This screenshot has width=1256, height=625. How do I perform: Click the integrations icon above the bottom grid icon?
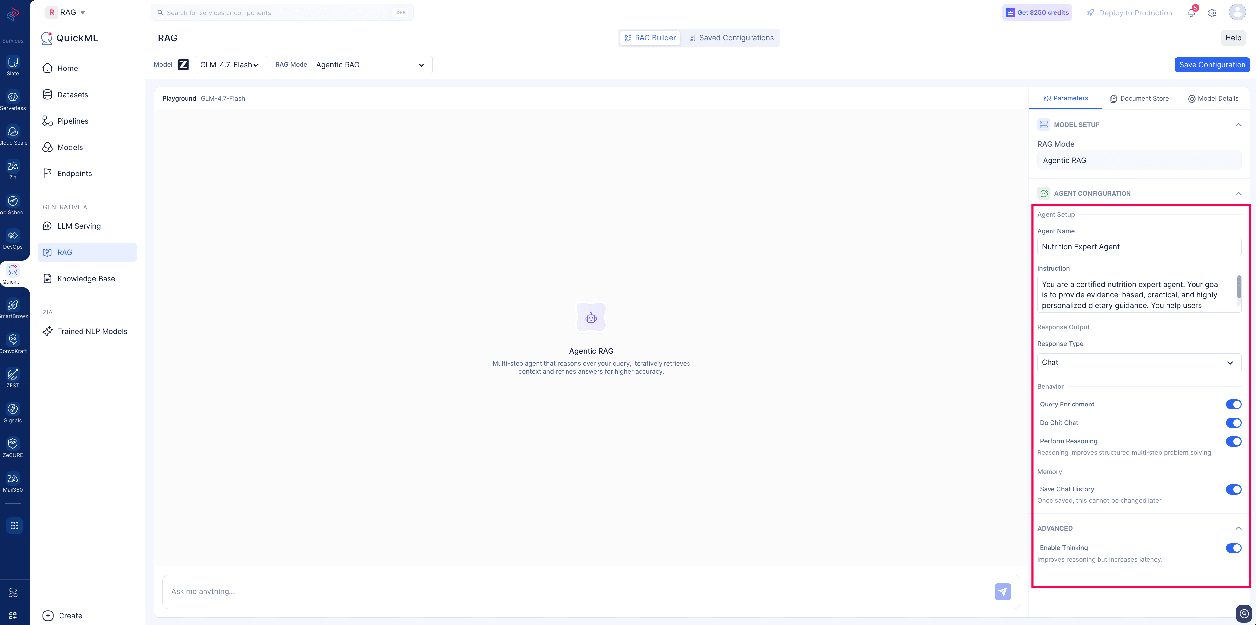(x=13, y=593)
